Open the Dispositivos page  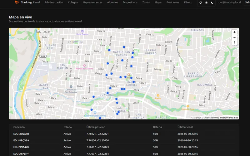(130, 2)
